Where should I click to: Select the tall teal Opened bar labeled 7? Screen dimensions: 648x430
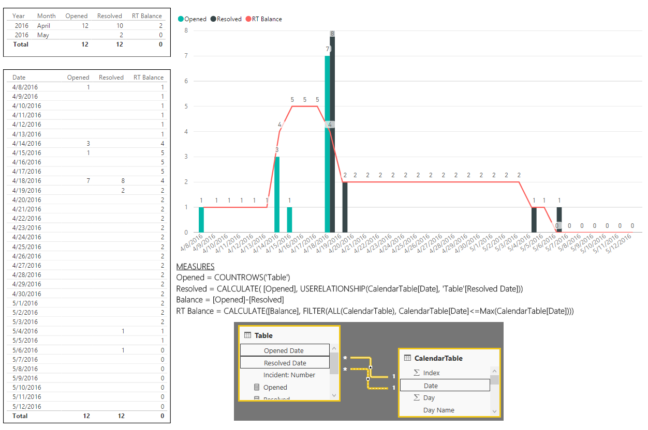[x=327, y=144]
